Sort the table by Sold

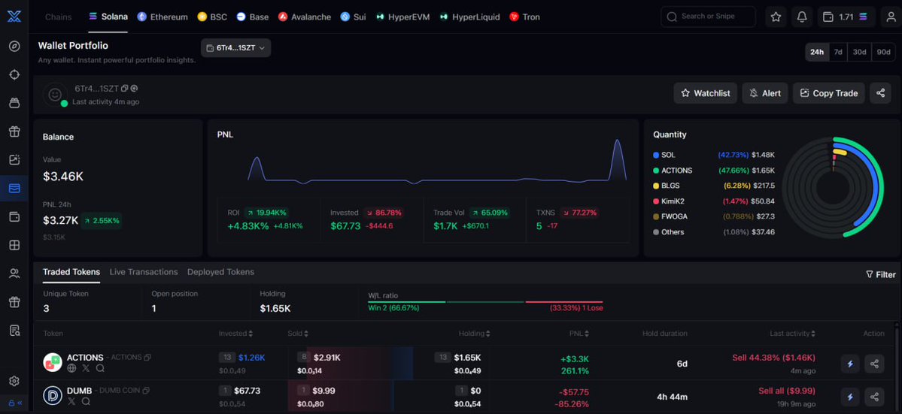tap(298, 334)
